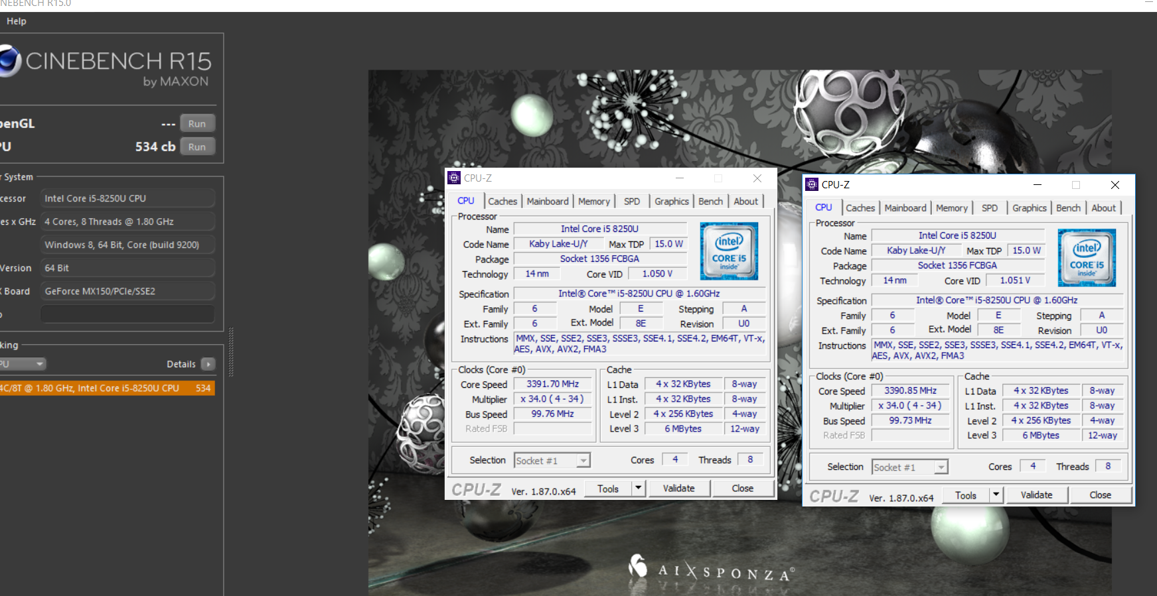Switch to Caches tab in left CPU-Z
This screenshot has width=1157, height=596.
(502, 202)
